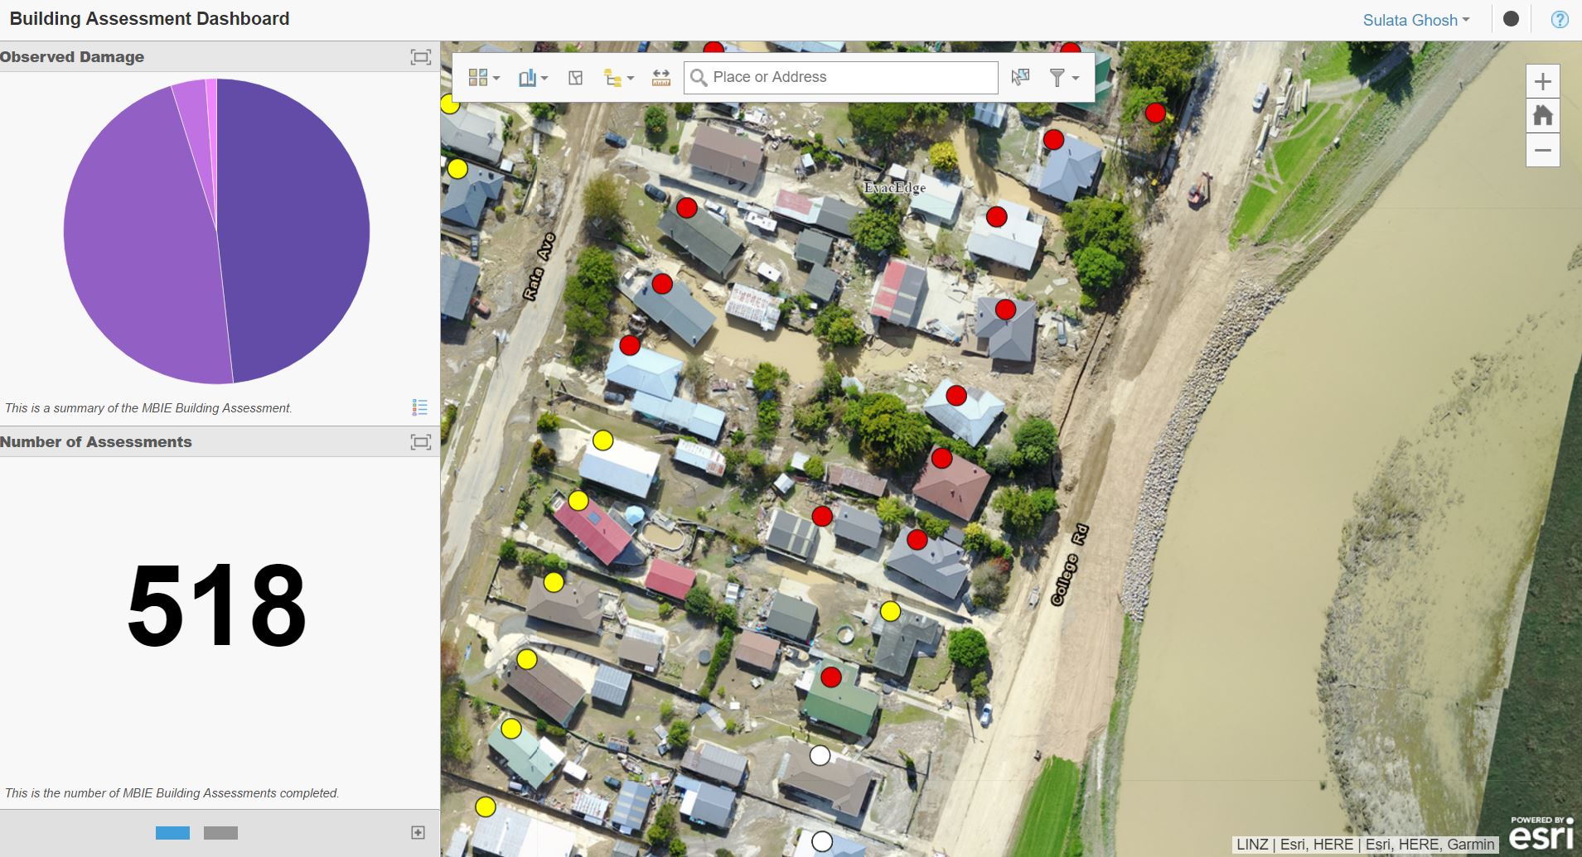Select the thin pink pie sliver

click(212, 104)
